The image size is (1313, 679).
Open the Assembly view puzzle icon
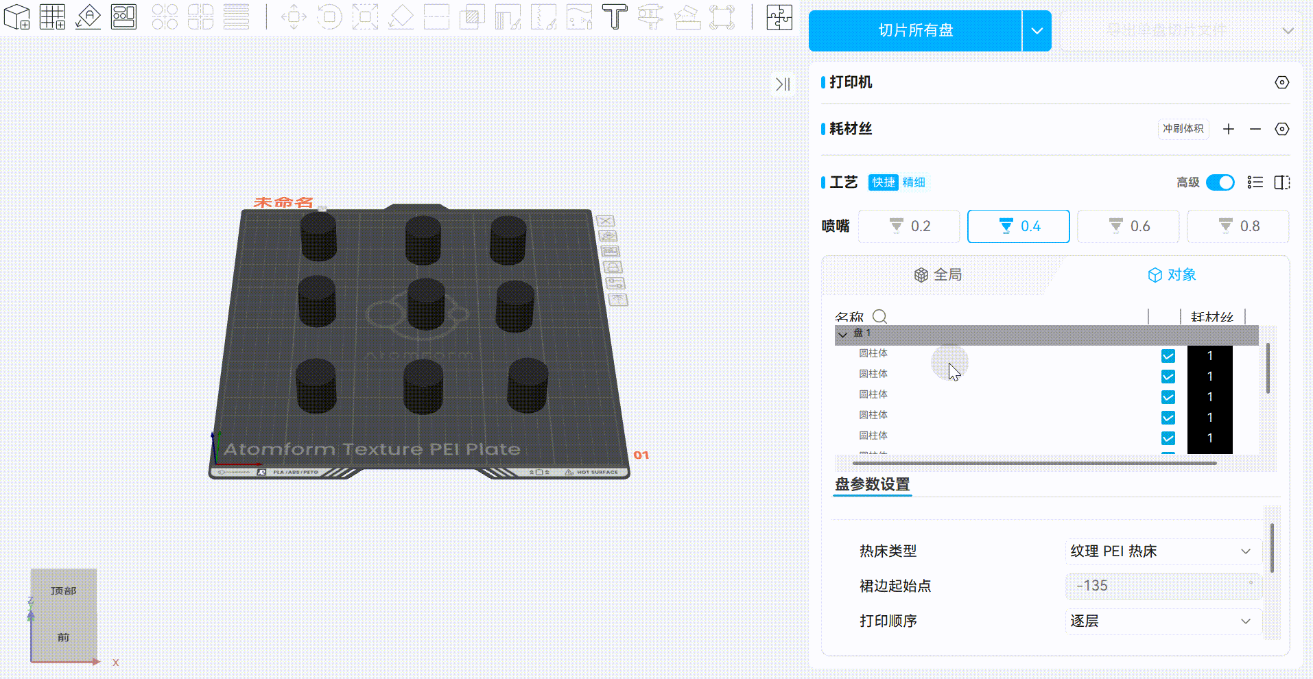tap(779, 16)
